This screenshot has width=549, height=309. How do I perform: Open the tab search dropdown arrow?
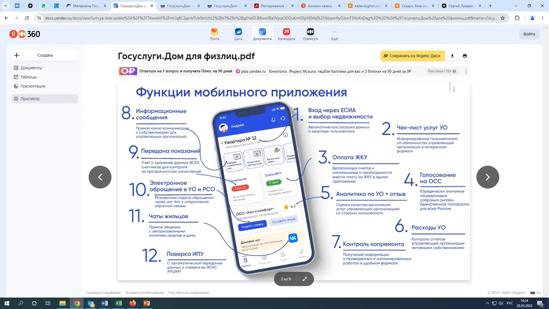pos(5,6)
